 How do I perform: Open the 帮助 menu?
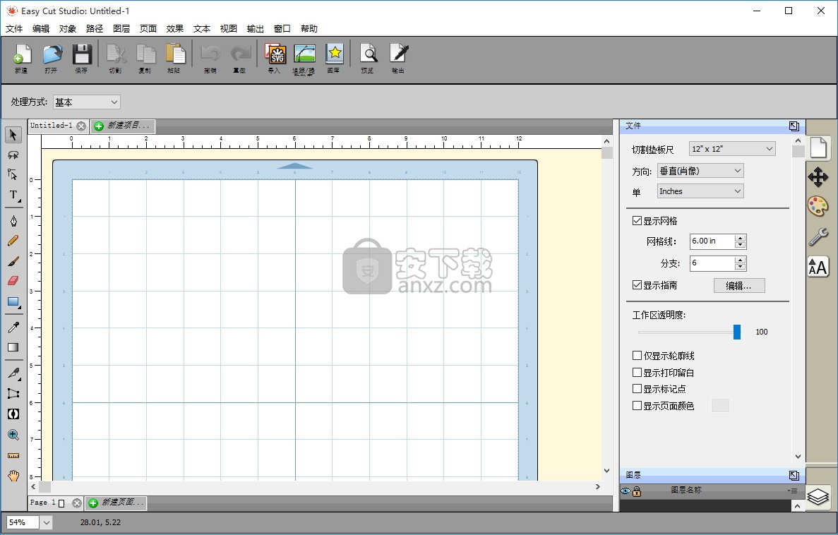[x=309, y=28]
